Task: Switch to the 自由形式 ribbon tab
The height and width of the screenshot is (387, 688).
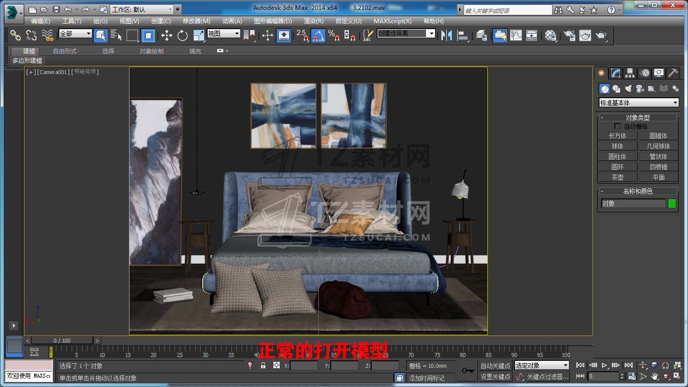Action: click(x=65, y=51)
